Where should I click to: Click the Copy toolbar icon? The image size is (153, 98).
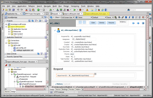[x=30, y=10]
